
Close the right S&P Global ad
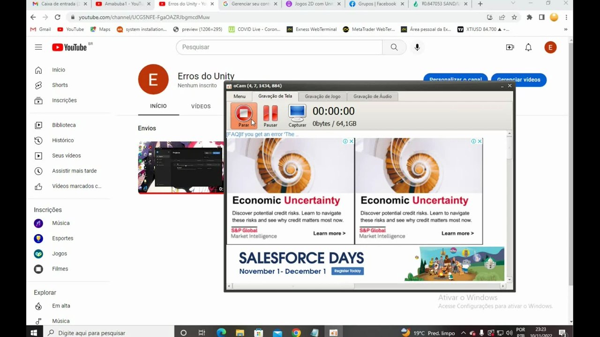coord(480,141)
